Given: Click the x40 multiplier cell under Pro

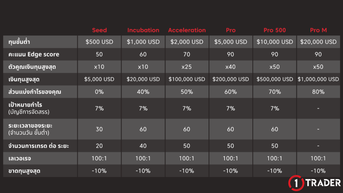Looking at the screenshot, I should tap(230, 67).
